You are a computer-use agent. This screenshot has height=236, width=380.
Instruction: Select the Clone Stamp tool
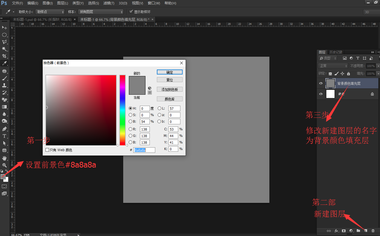click(4, 85)
